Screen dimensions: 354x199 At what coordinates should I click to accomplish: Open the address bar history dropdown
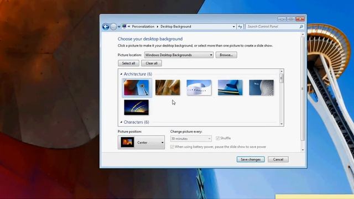coord(233,27)
